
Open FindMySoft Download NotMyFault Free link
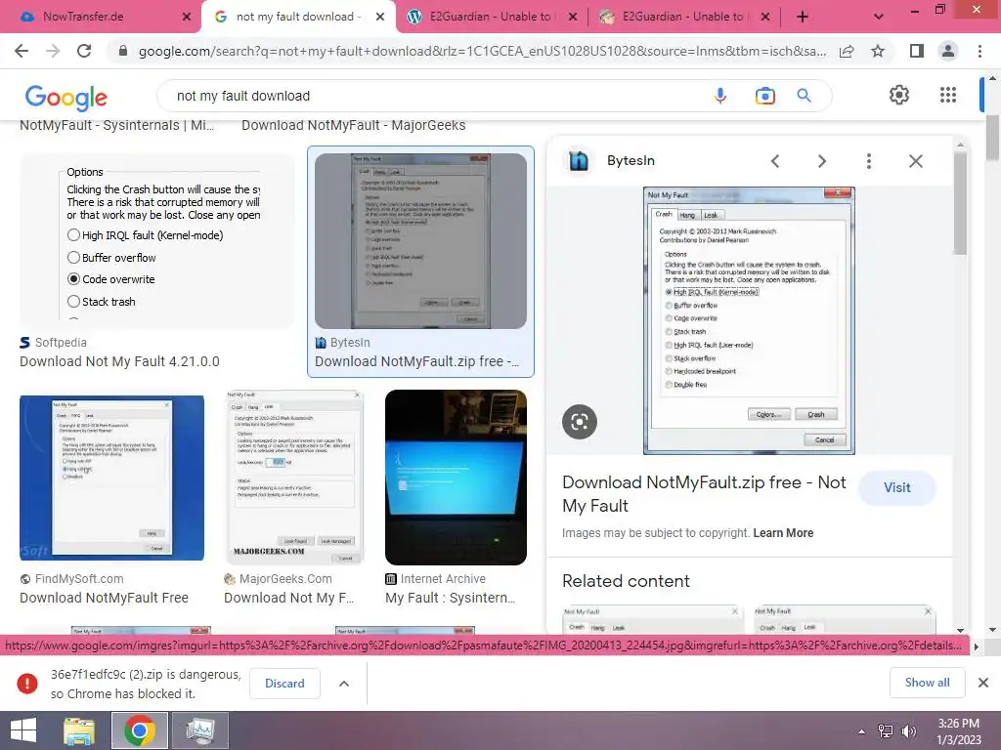pyautogui.click(x=104, y=599)
